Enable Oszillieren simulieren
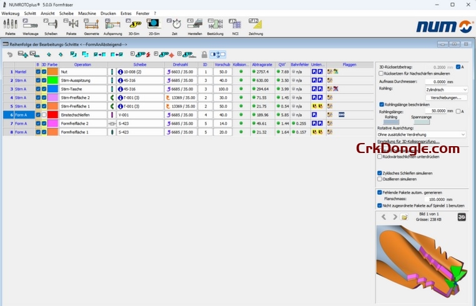 point(379,179)
